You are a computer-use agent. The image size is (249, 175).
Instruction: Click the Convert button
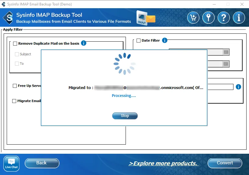[225, 163]
